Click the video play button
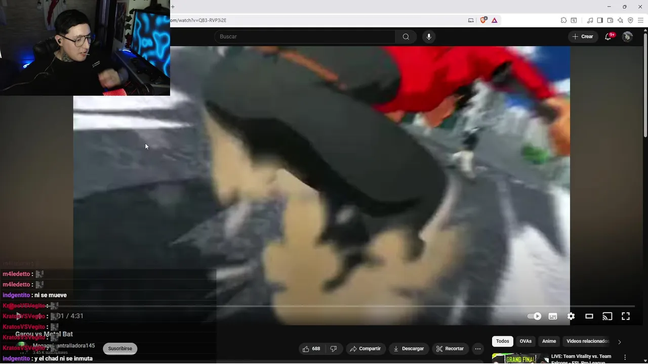This screenshot has height=364, width=648. tap(18, 316)
